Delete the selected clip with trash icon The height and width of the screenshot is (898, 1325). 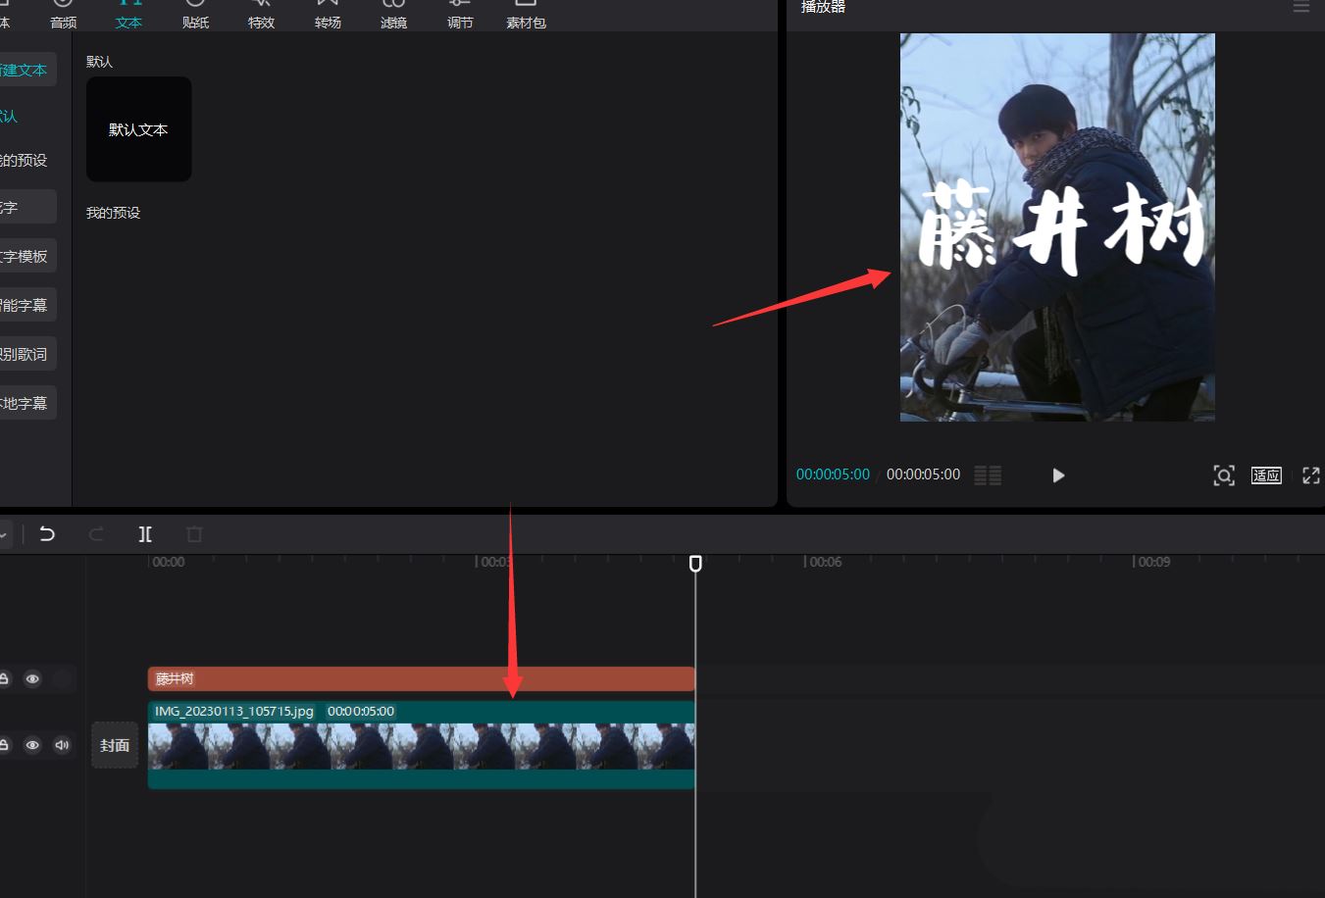coord(194,534)
